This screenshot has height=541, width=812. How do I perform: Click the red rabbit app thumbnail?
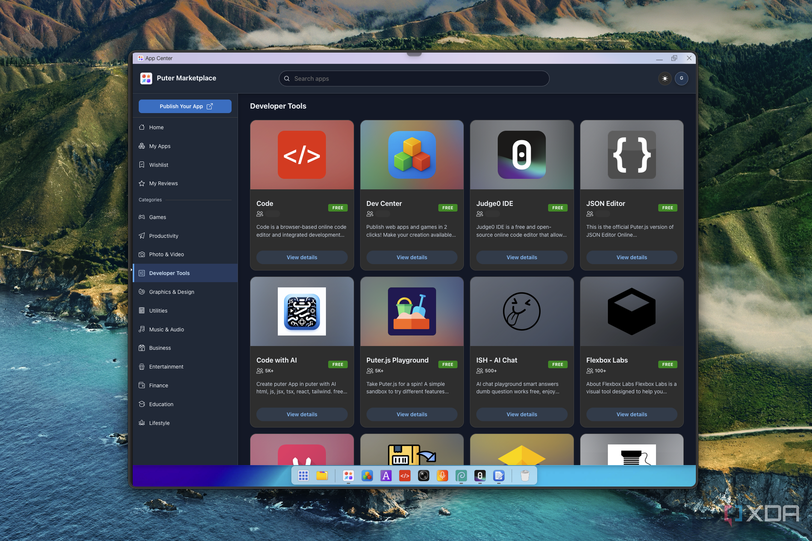tap(302, 455)
